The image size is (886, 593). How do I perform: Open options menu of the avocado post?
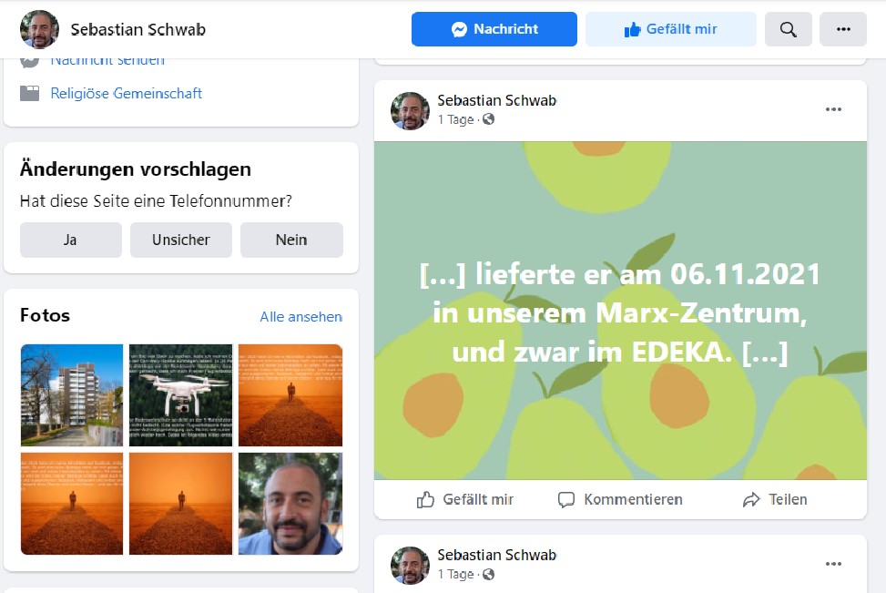pos(833,109)
